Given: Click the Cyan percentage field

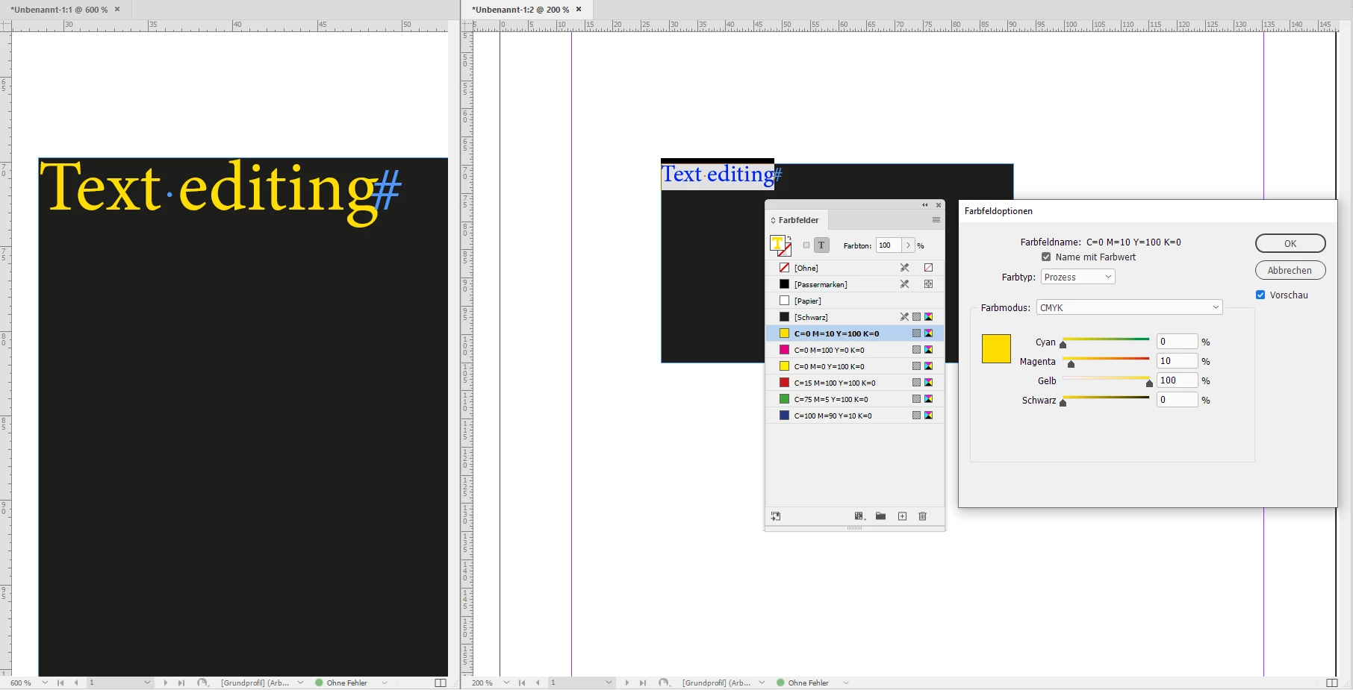Looking at the screenshot, I should (x=1177, y=342).
